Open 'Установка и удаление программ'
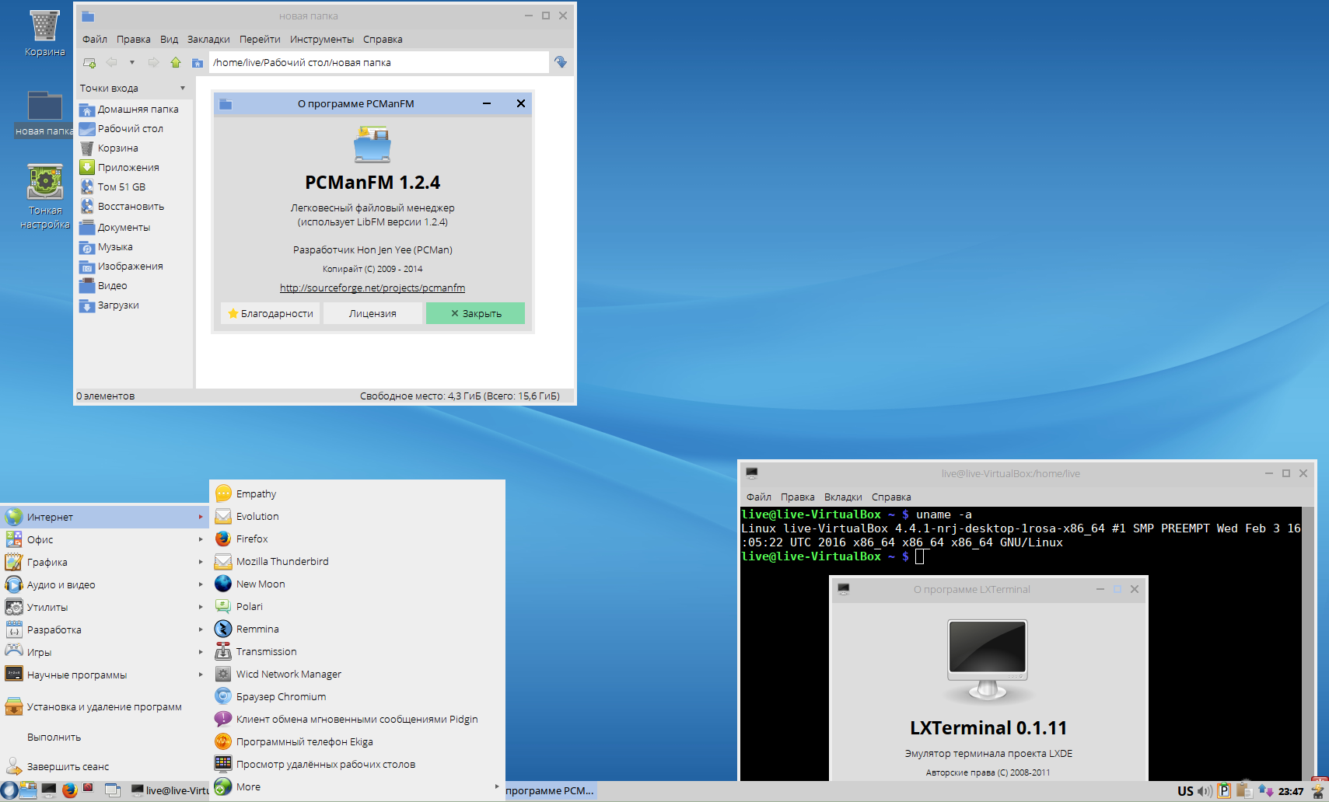Viewport: 1329px width, 802px height. pos(105,706)
